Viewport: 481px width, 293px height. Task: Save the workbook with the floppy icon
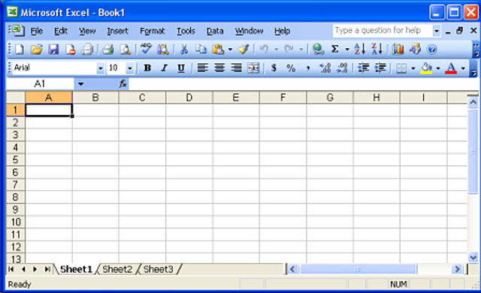(x=53, y=49)
